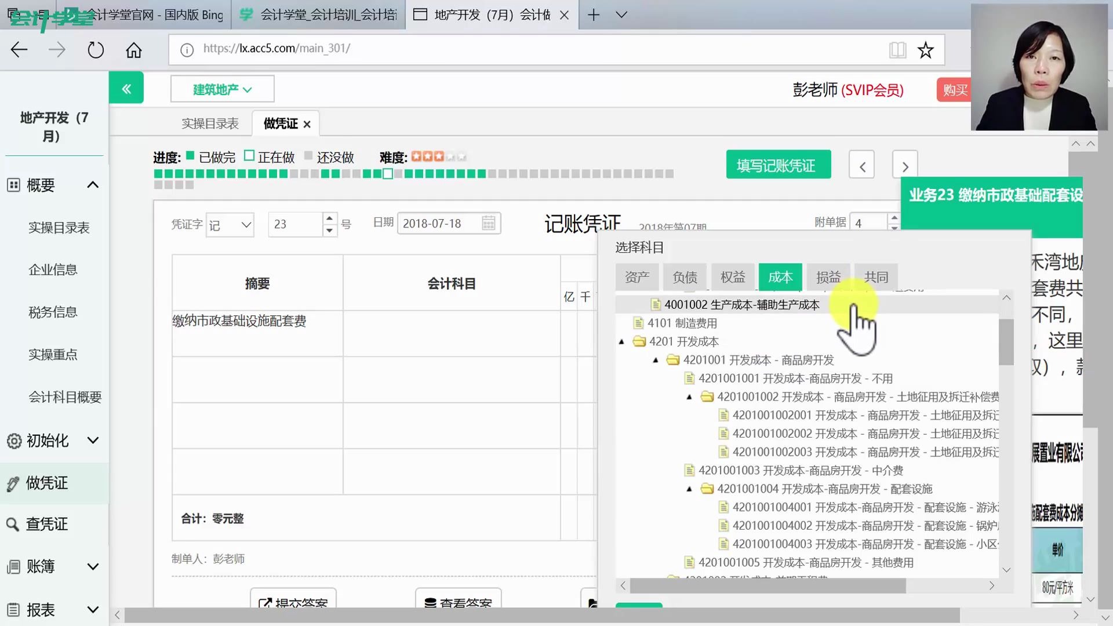Click the 查凭证 magnifier icon

(13, 524)
